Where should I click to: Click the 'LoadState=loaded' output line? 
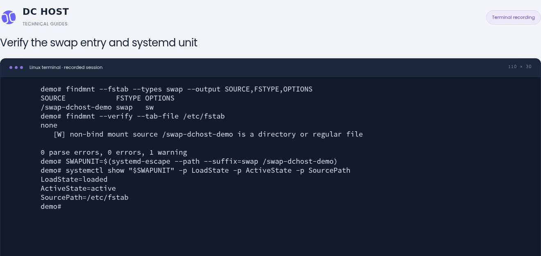74,179
